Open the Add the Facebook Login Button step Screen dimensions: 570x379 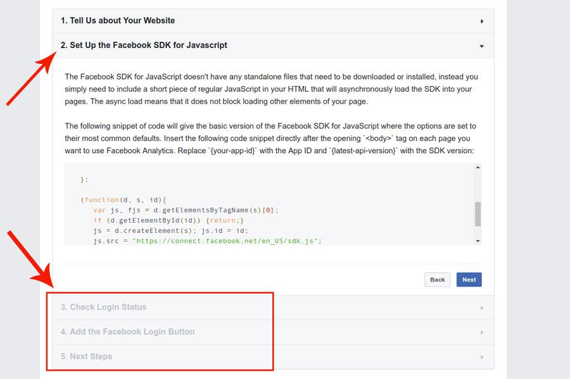(127, 332)
